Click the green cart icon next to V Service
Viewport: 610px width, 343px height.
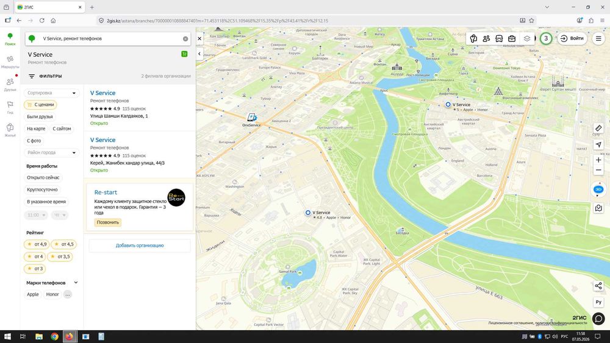(x=184, y=54)
